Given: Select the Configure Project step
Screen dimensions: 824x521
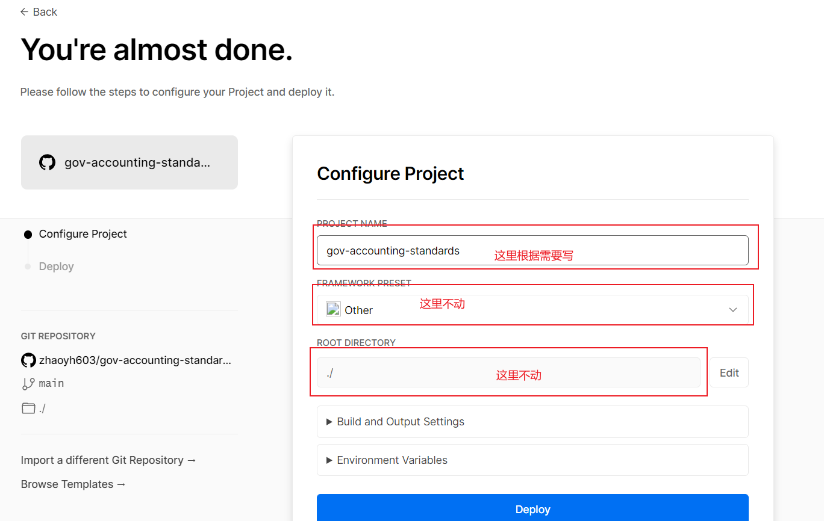Looking at the screenshot, I should [x=83, y=234].
